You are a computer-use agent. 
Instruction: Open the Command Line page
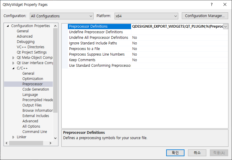coord(35,132)
